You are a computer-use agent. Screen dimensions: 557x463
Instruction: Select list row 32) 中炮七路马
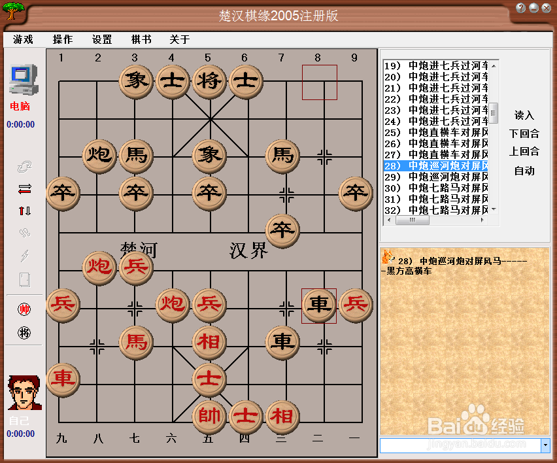click(436, 210)
